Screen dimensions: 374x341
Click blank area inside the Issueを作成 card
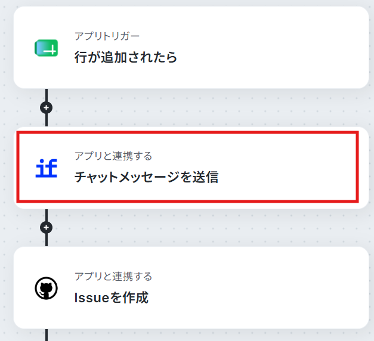(x=262, y=288)
